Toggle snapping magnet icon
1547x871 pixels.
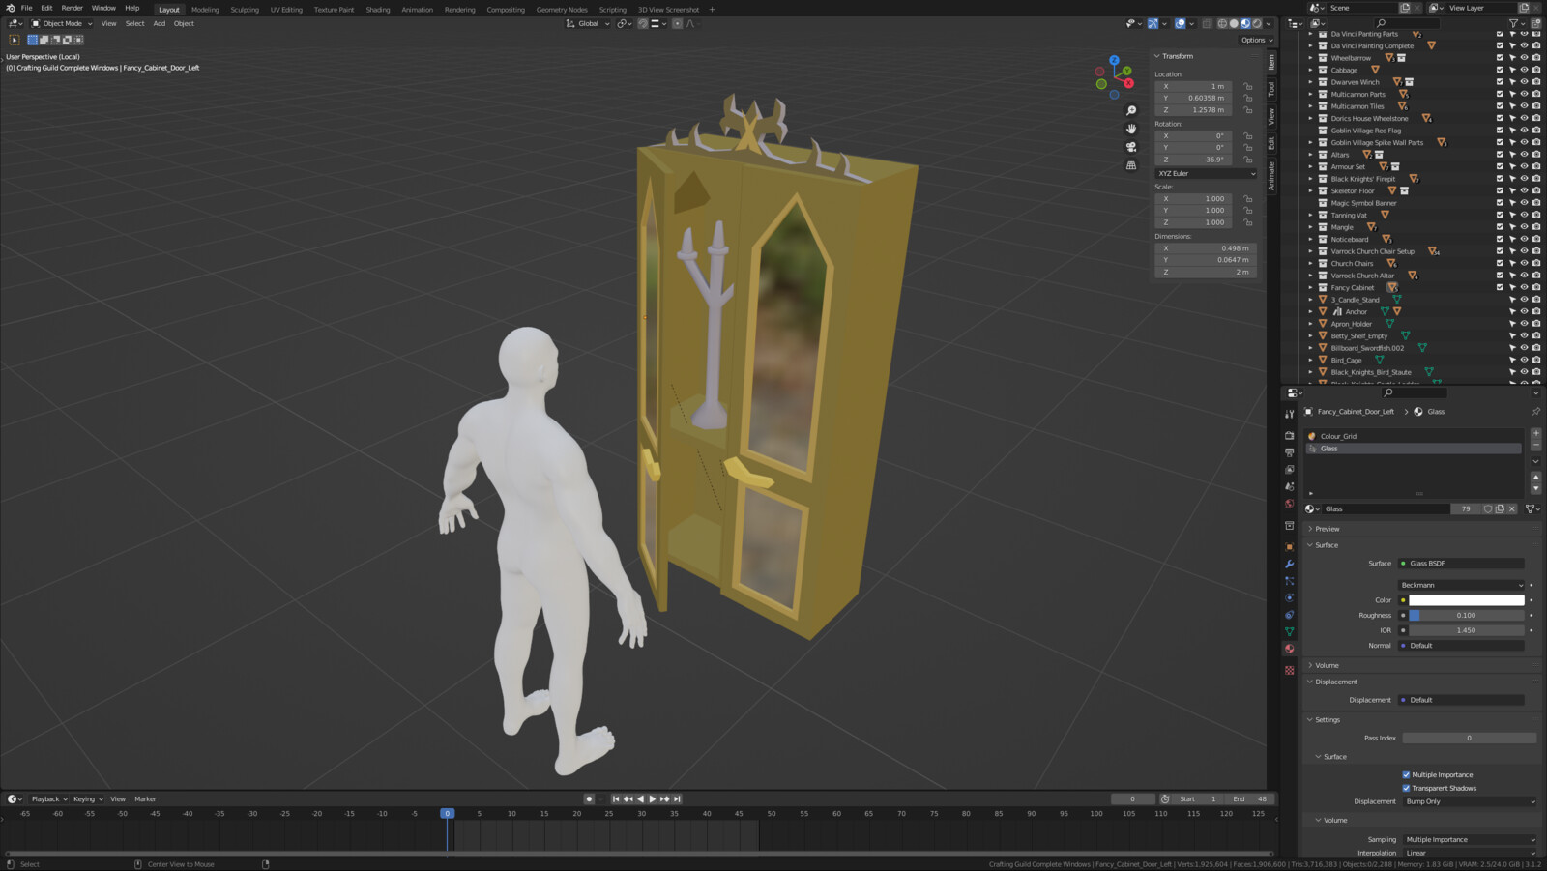[642, 23]
